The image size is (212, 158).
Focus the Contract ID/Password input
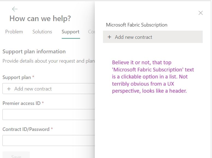pyautogui.click(x=49, y=141)
